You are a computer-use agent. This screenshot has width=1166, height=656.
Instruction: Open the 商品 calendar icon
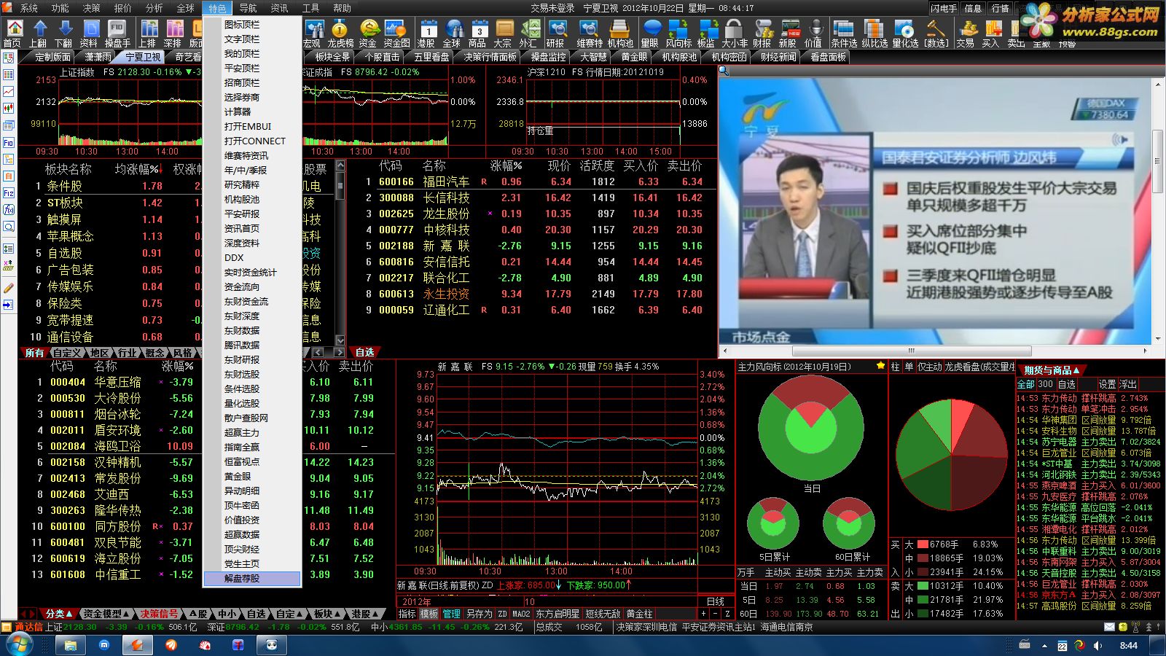click(478, 34)
